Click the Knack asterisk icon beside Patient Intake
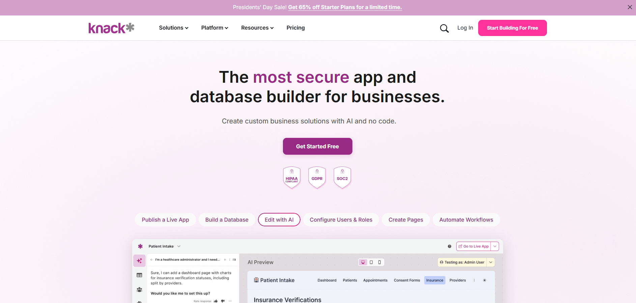The width and height of the screenshot is (636, 303). pyautogui.click(x=140, y=247)
